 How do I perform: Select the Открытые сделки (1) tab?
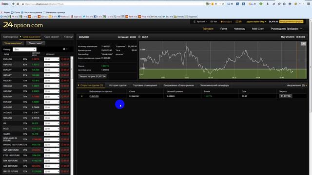click(x=92, y=86)
